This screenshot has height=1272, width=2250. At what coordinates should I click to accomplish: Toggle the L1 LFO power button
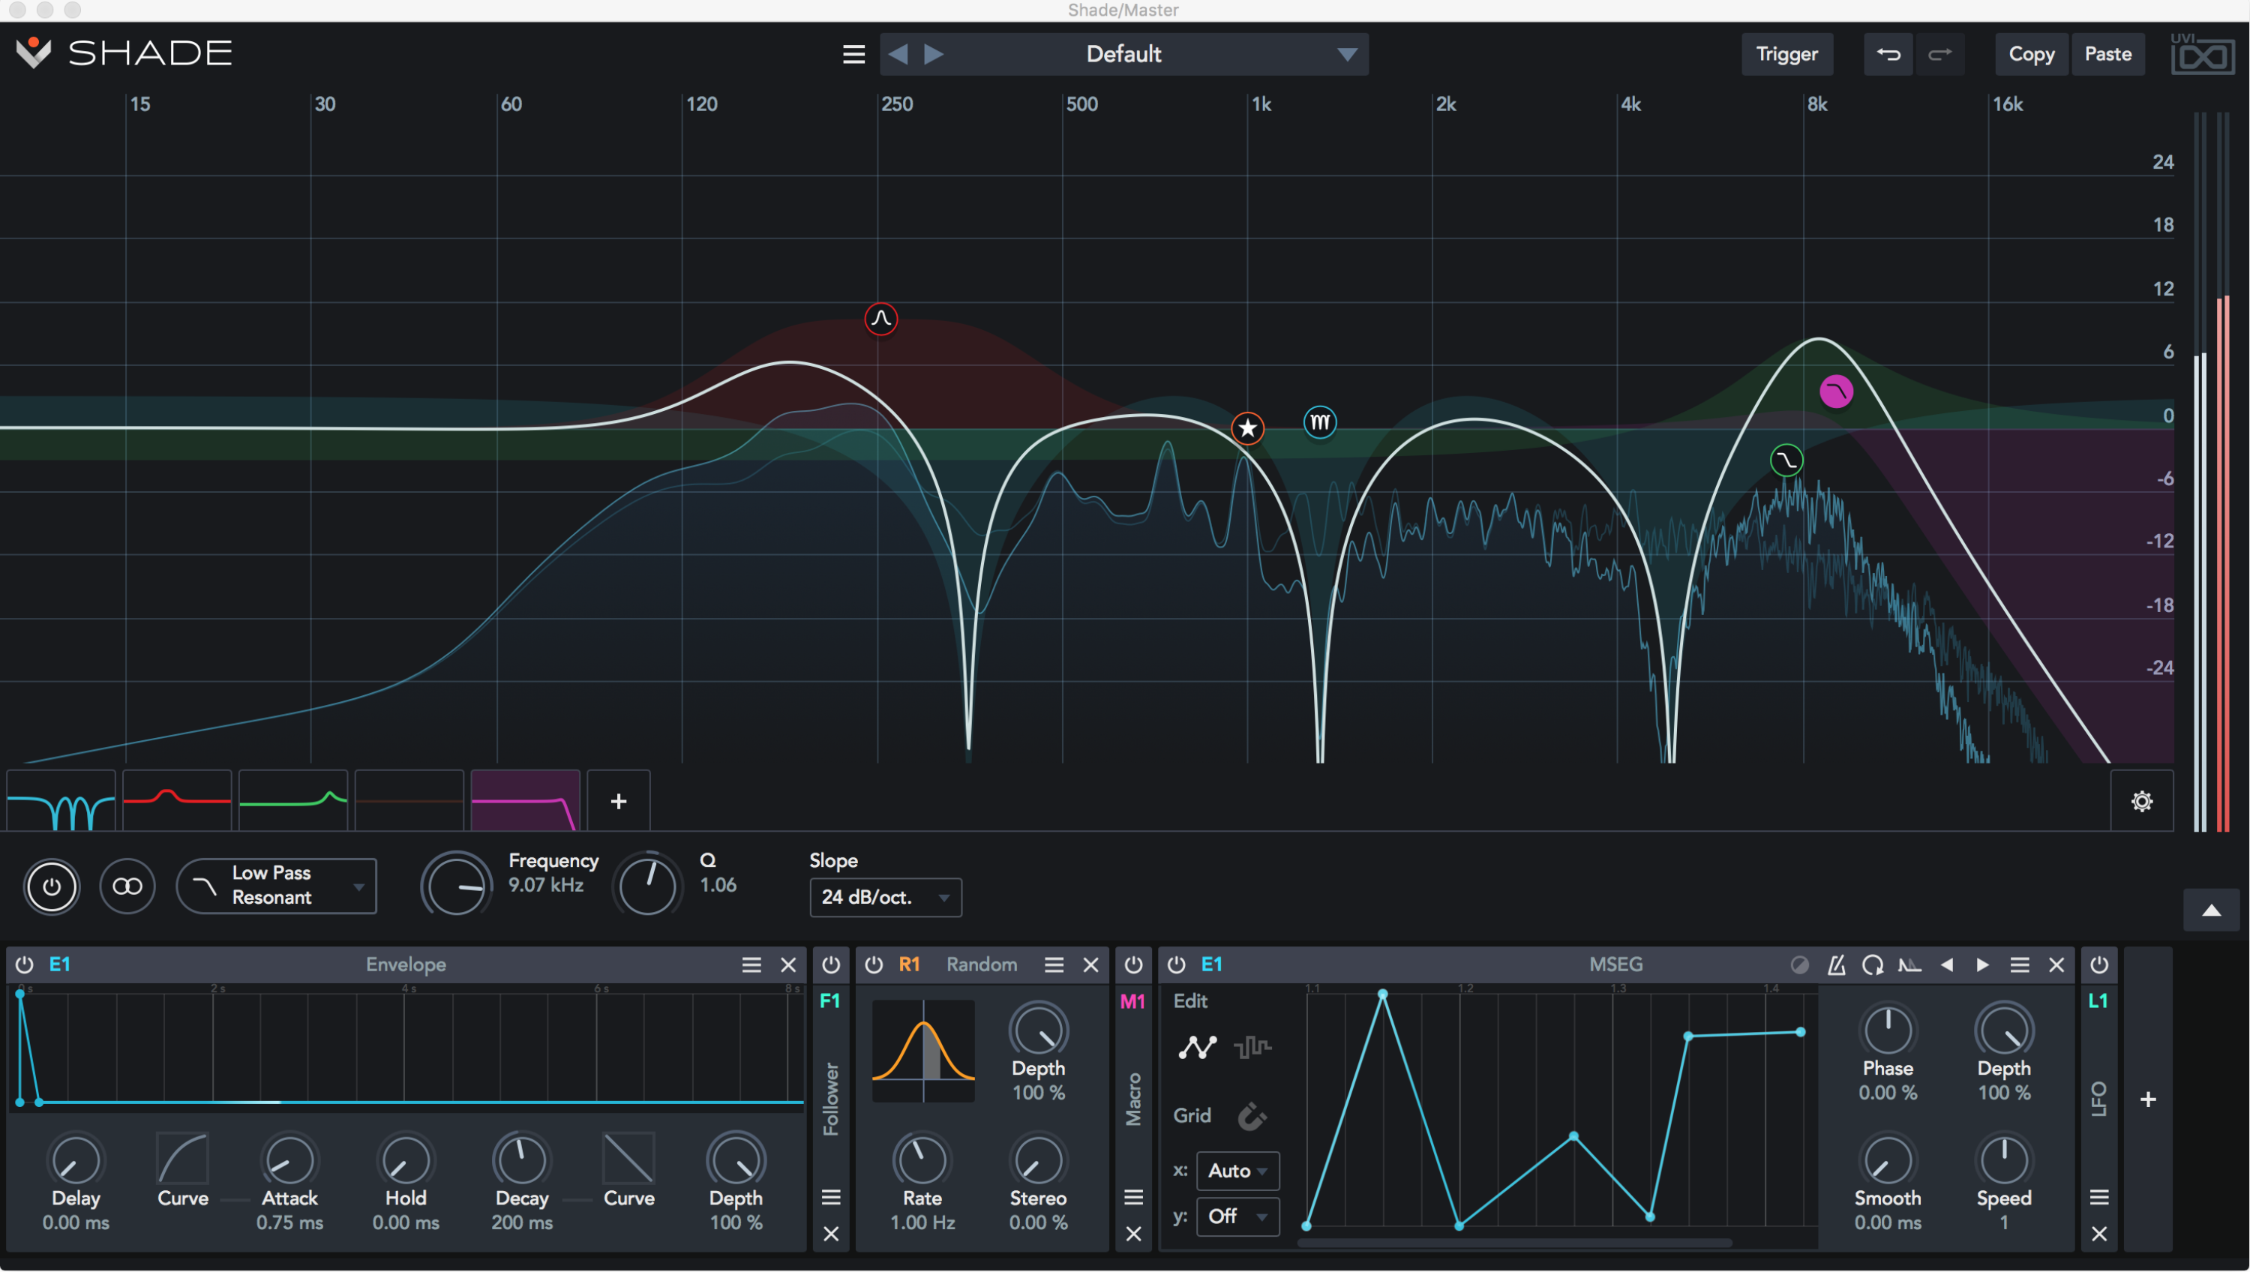(x=2100, y=964)
